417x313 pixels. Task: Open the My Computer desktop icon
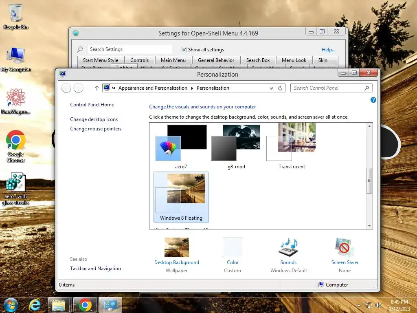point(16,59)
